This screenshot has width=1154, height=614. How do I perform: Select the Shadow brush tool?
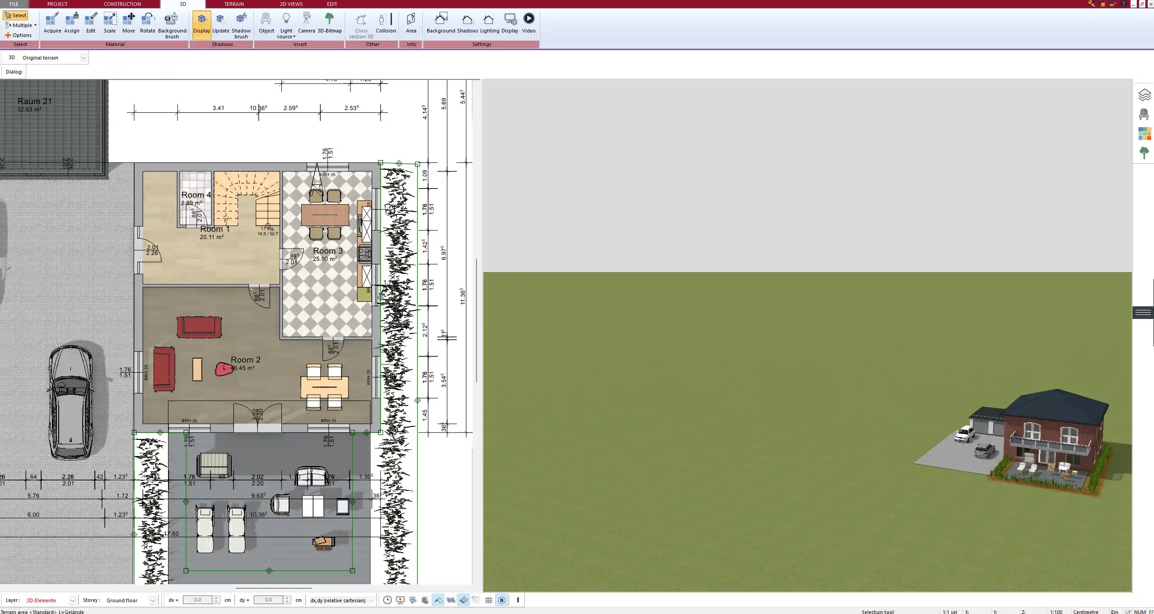[241, 26]
